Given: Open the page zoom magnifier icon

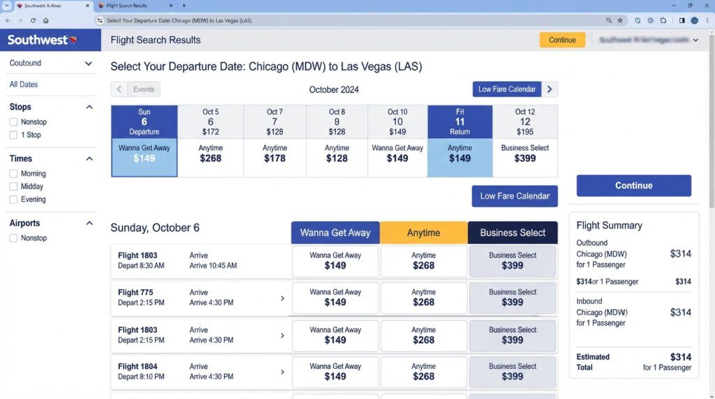Looking at the screenshot, I should point(608,20).
